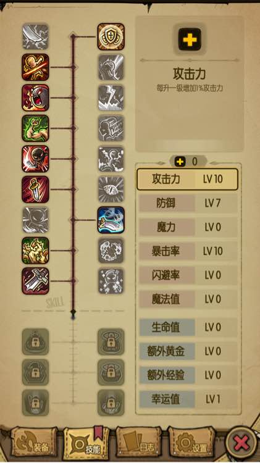Select the 攻击力 LV 10 stat row

coord(187,179)
